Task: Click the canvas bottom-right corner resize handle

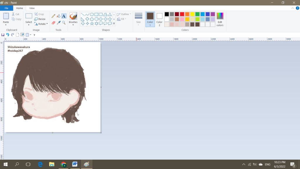Action: click(101, 133)
